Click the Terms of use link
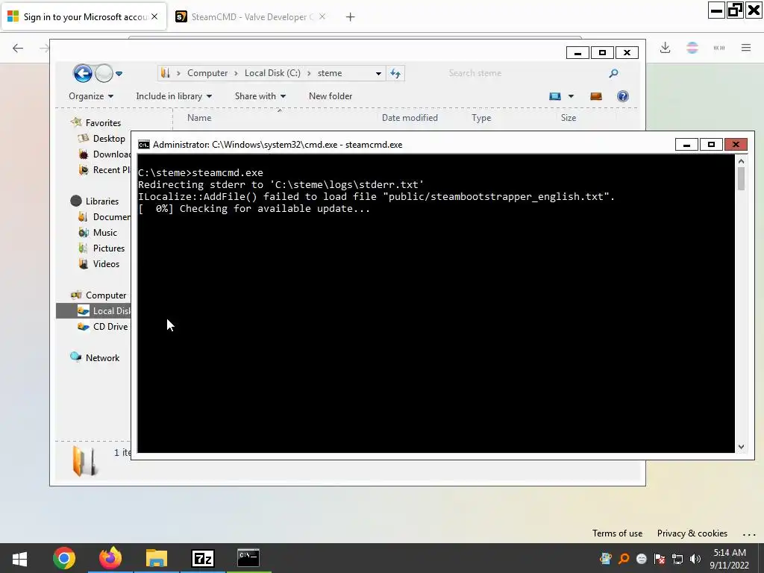764x573 pixels. click(617, 533)
